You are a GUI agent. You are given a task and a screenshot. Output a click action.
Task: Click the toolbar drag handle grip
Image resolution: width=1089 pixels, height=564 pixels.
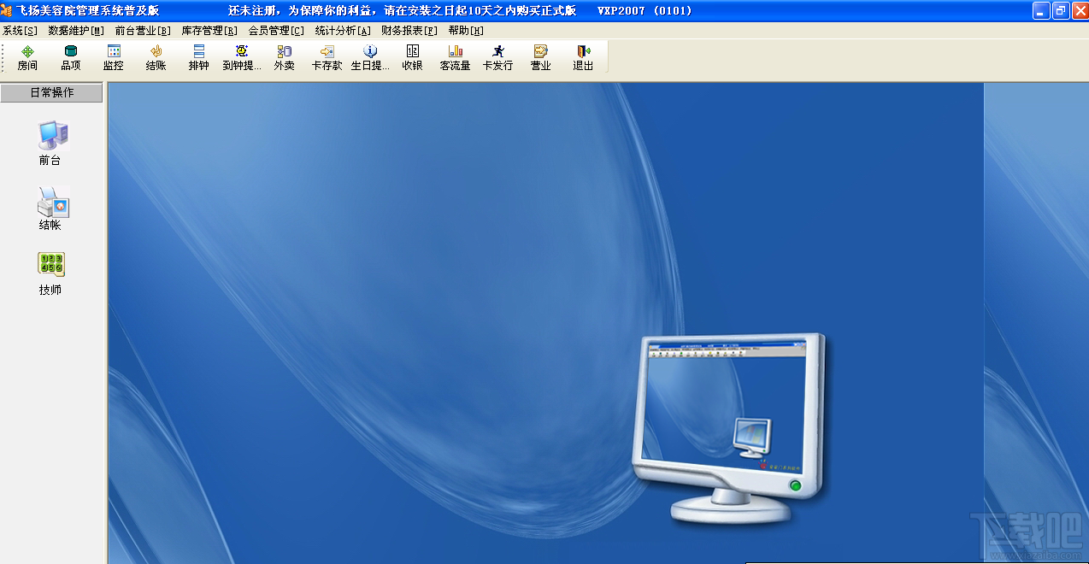coord(3,57)
